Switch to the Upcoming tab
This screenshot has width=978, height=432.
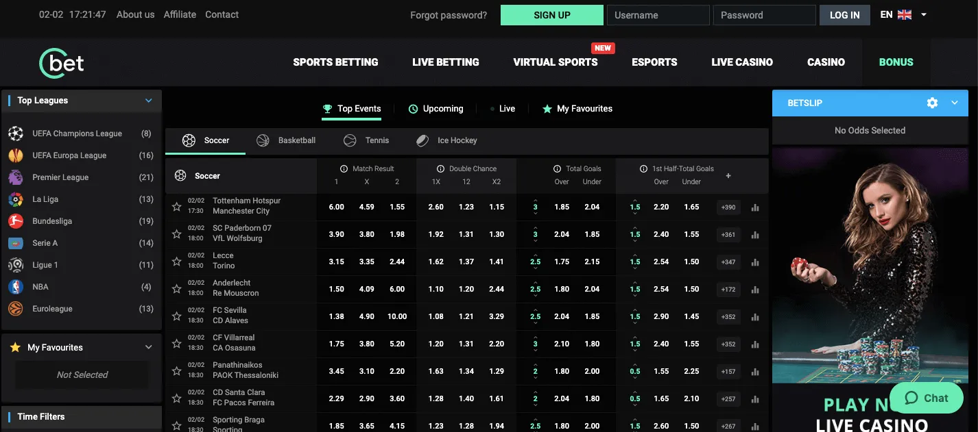click(436, 108)
